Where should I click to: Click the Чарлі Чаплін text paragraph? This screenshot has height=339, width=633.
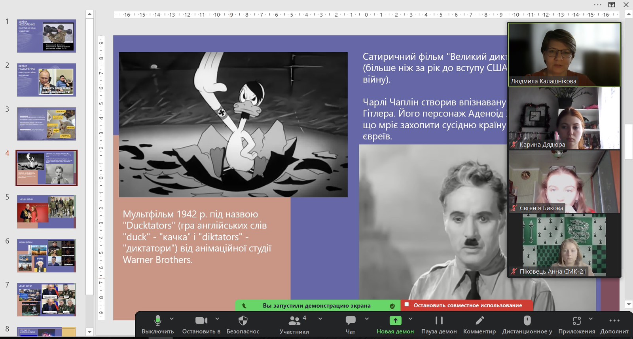pyautogui.click(x=435, y=119)
